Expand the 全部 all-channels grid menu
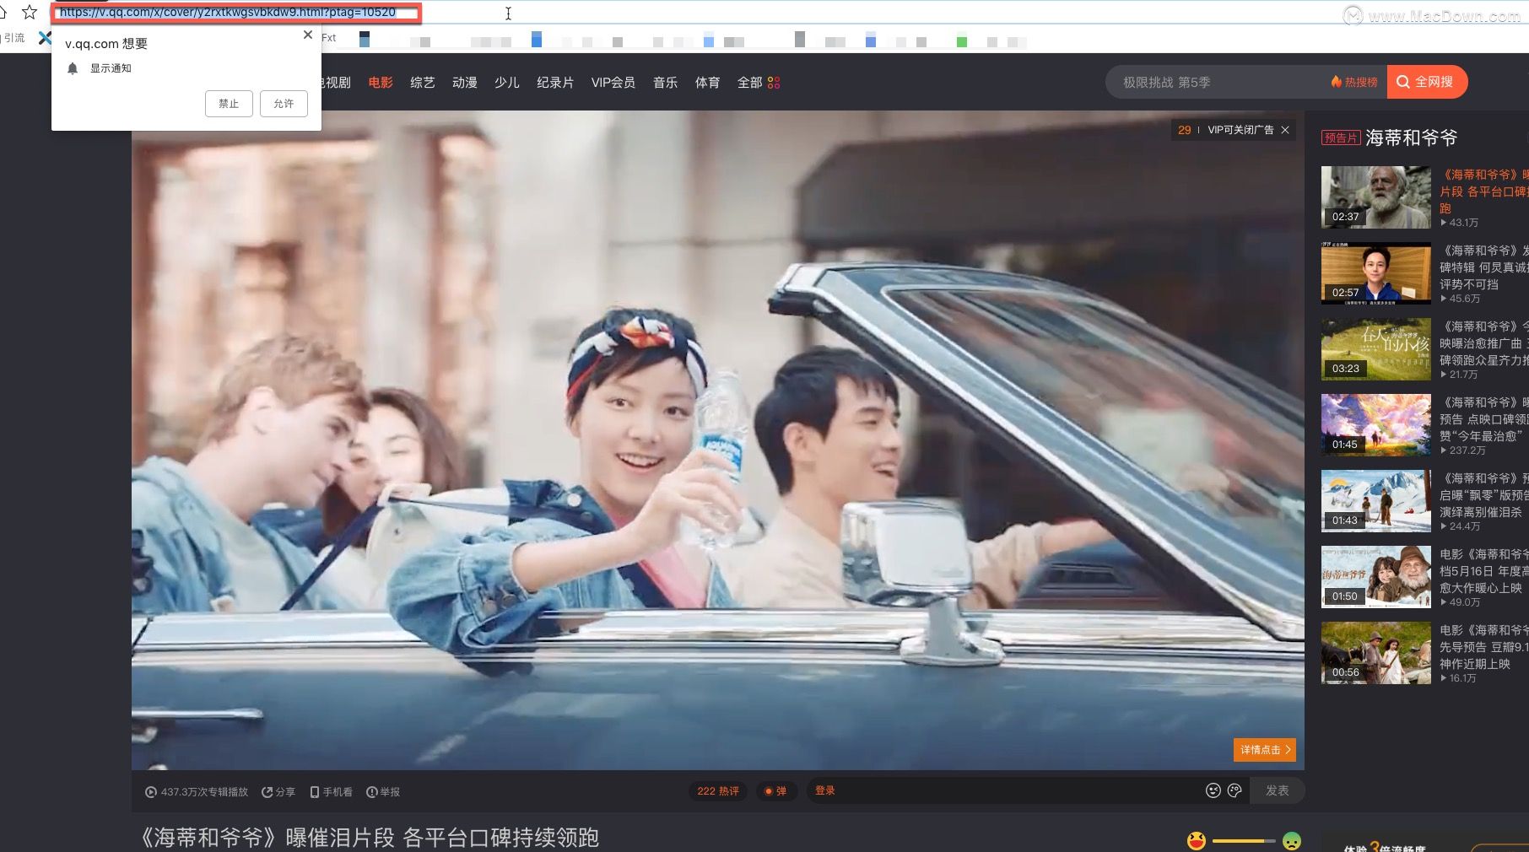This screenshot has width=1529, height=852. coord(759,83)
